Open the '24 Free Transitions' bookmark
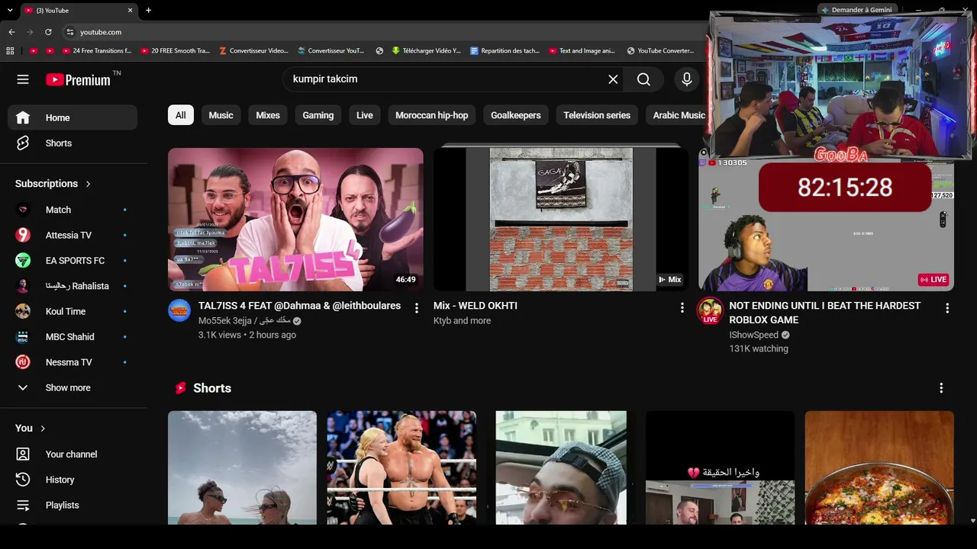 click(x=97, y=51)
